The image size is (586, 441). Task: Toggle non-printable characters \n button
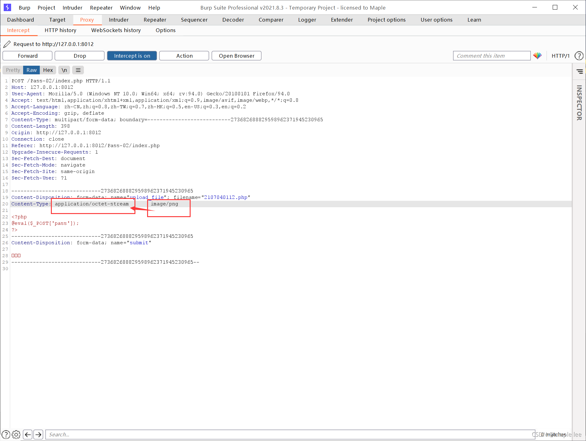point(64,70)
